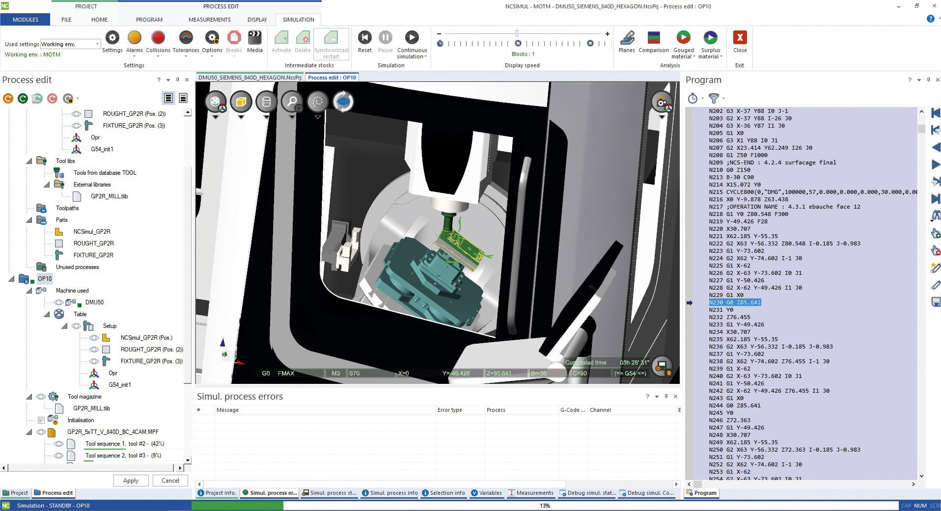Image resolution: width=941 pixels, height=511 pixels.
Task: Open the Planes analysis tool
Action: click(627, 38)
